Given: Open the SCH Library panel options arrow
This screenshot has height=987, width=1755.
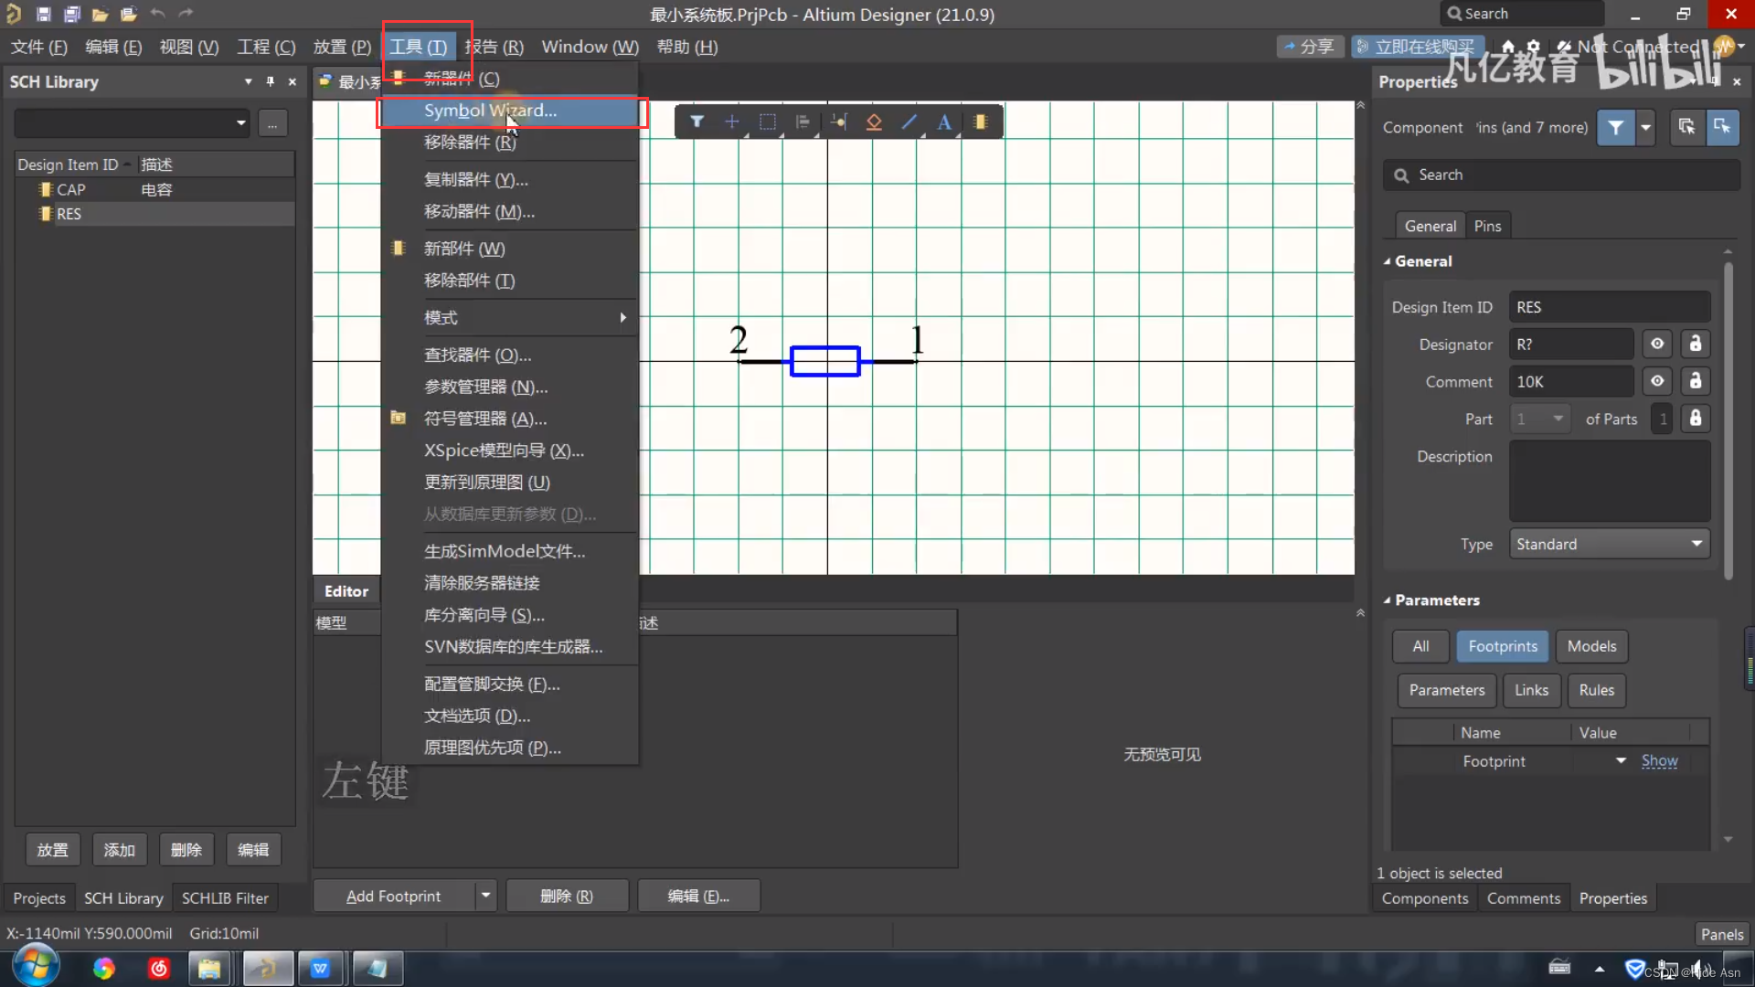Looking at the screenshot, I should (248, 81).
